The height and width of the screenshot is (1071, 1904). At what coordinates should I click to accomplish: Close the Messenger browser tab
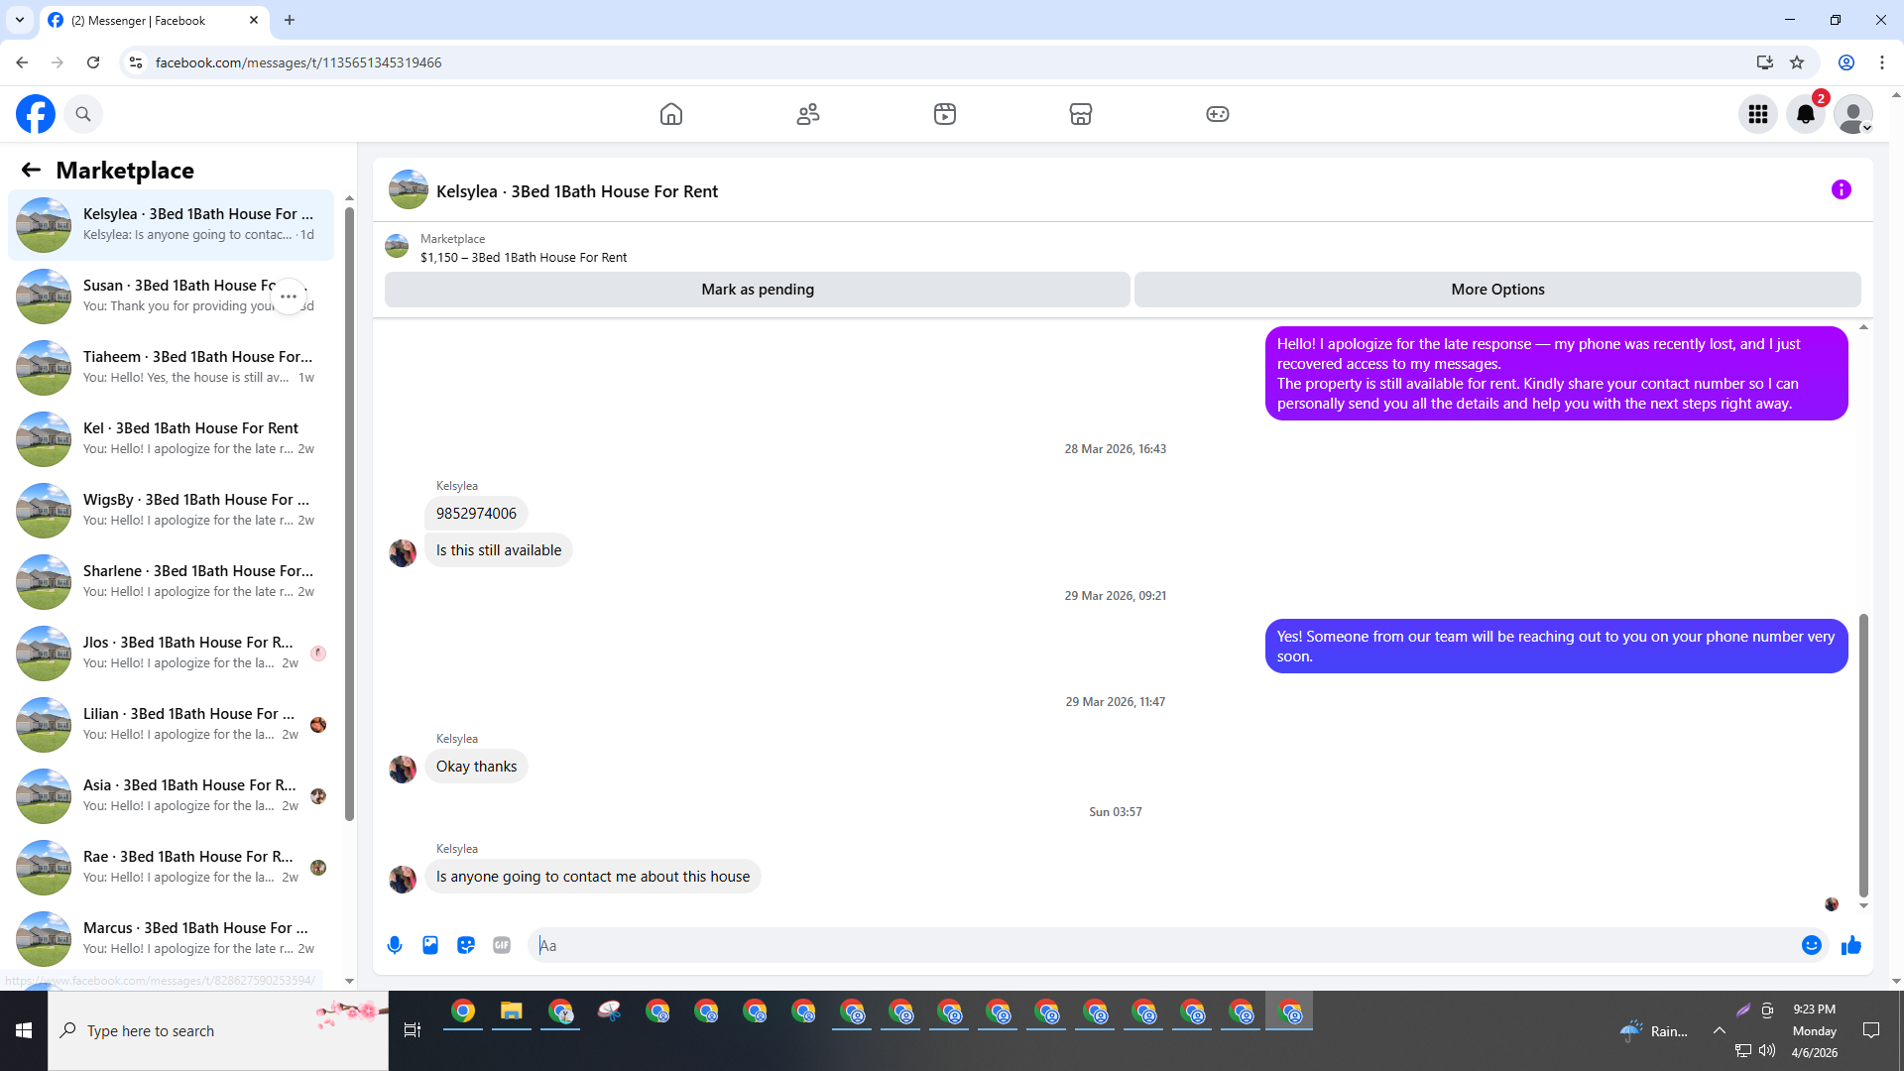(254, 20)
